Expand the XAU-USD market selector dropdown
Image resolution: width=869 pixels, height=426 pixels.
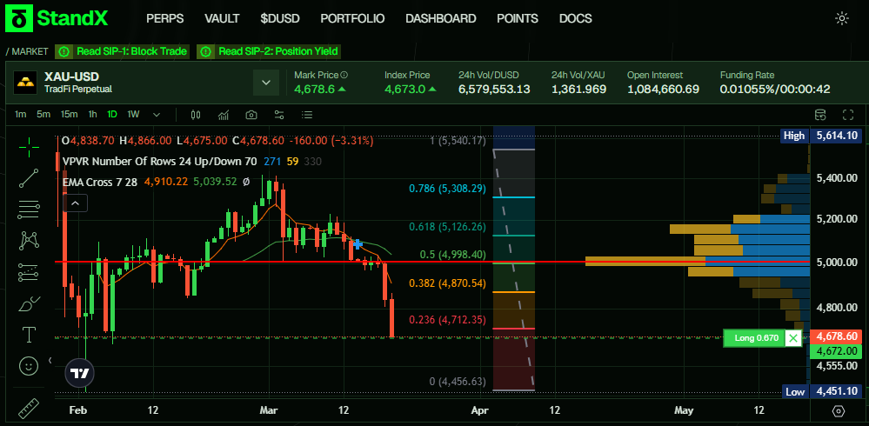[x=266, y=83]
